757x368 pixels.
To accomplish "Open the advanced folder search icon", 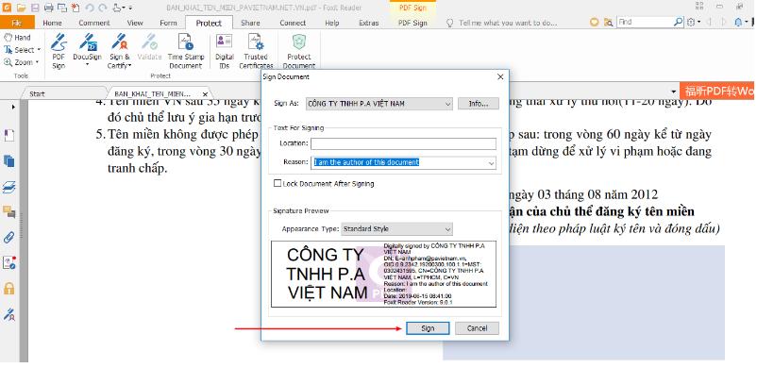I will (608, 23).
